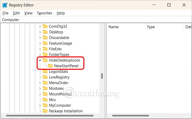Click the Name column header
The image size is (192, 119).
click(126, 27)
